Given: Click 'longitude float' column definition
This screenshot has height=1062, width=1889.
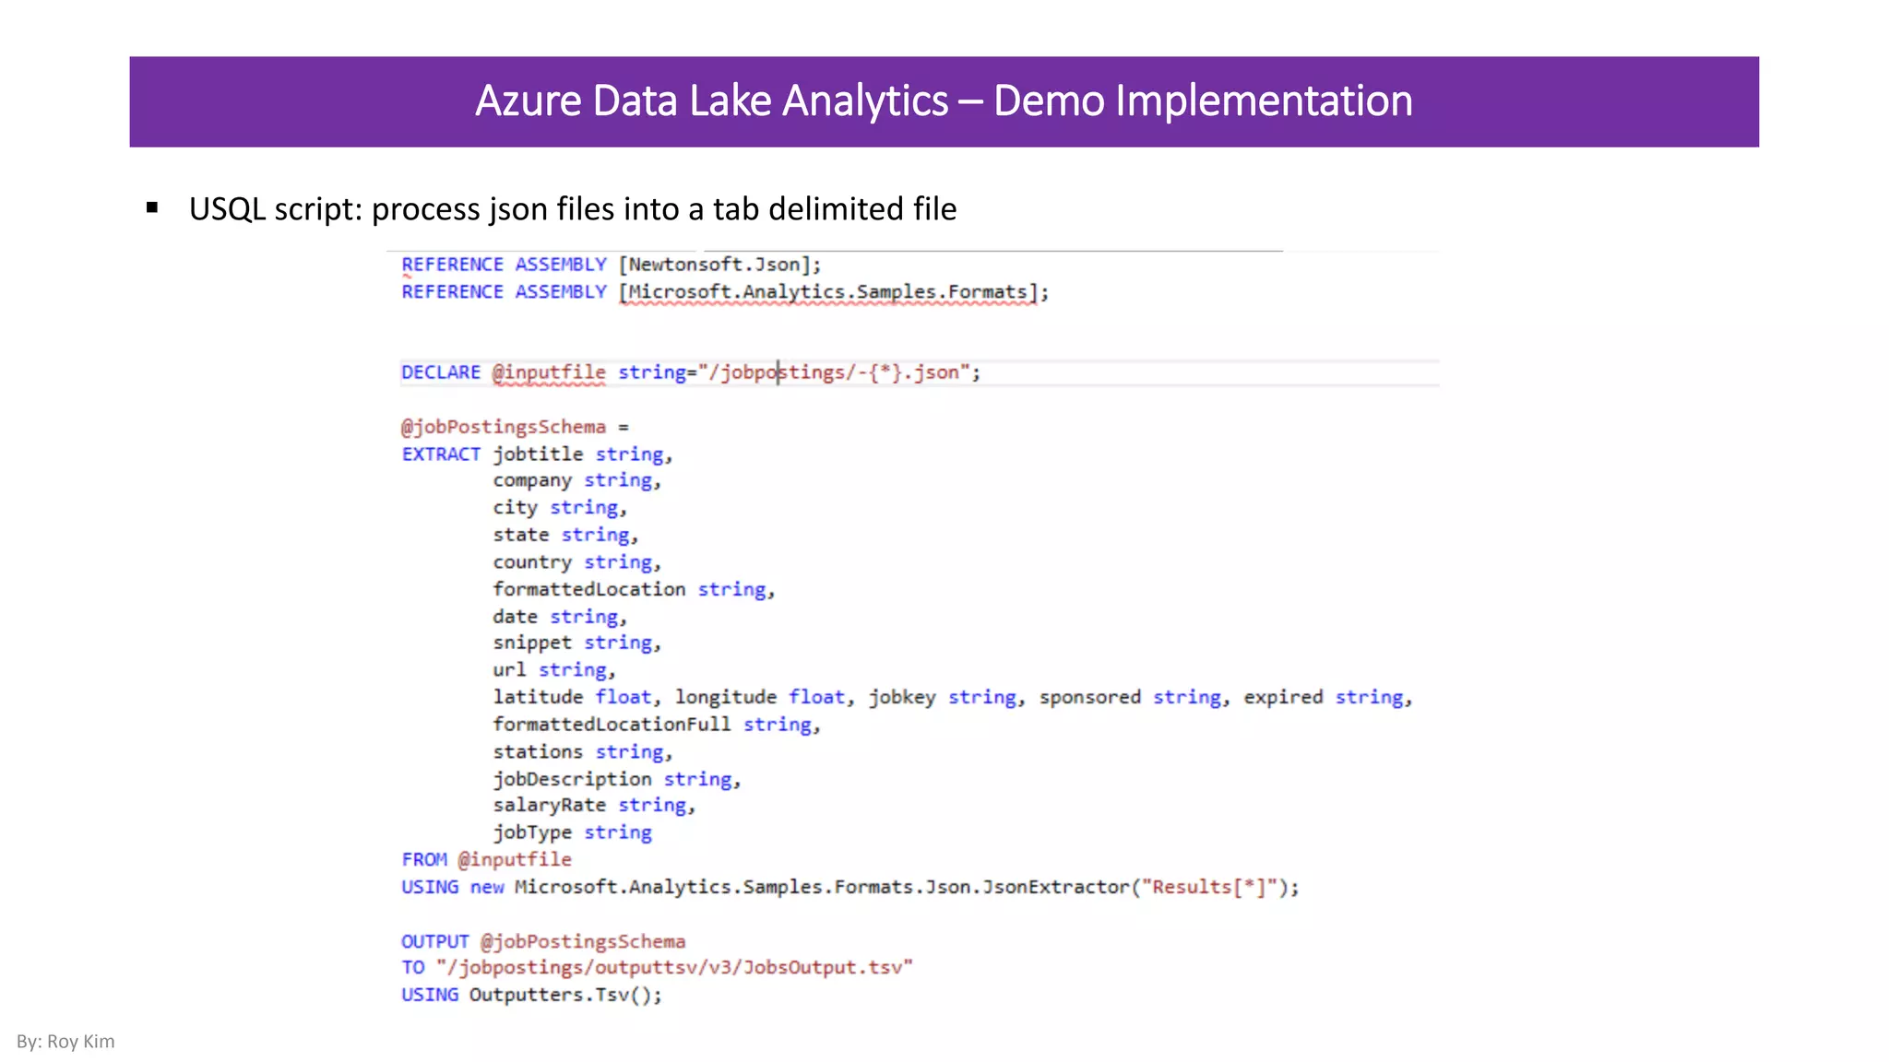Looking at the screenshot, I should (760, 698).
